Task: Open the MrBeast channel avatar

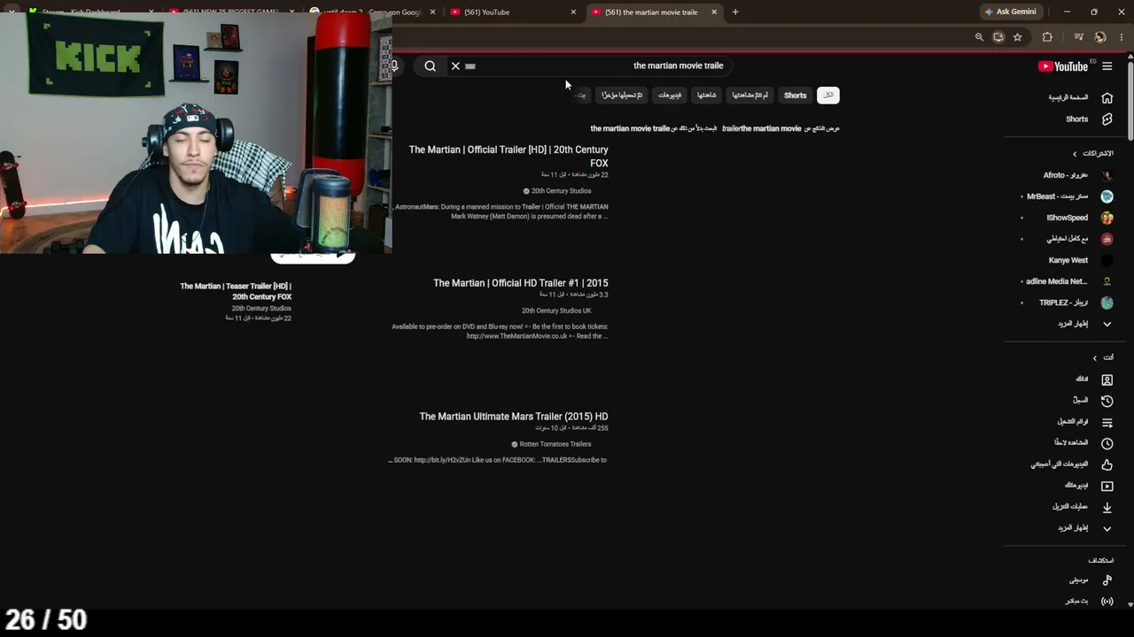Action: pos(1107,196)
